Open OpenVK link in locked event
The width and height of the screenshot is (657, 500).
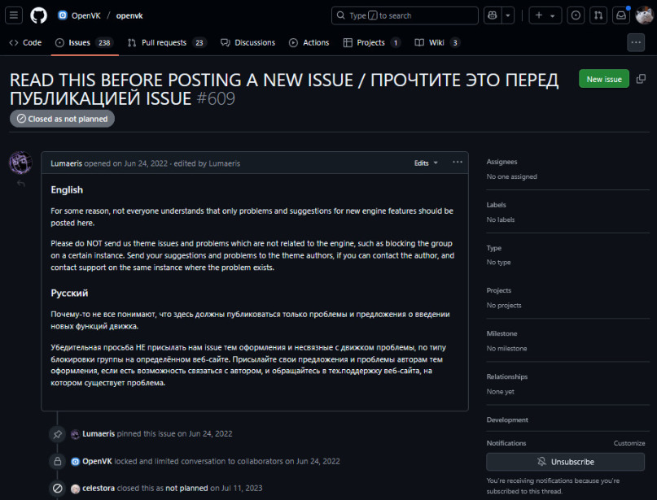(97, 462)
